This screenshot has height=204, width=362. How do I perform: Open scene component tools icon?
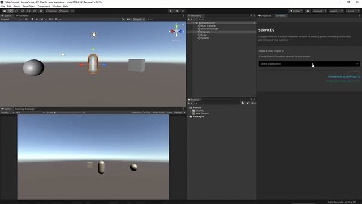click(x=123, y=19)
